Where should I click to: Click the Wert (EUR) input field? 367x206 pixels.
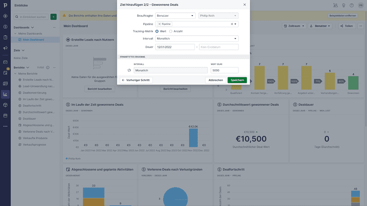coord(224,70)
